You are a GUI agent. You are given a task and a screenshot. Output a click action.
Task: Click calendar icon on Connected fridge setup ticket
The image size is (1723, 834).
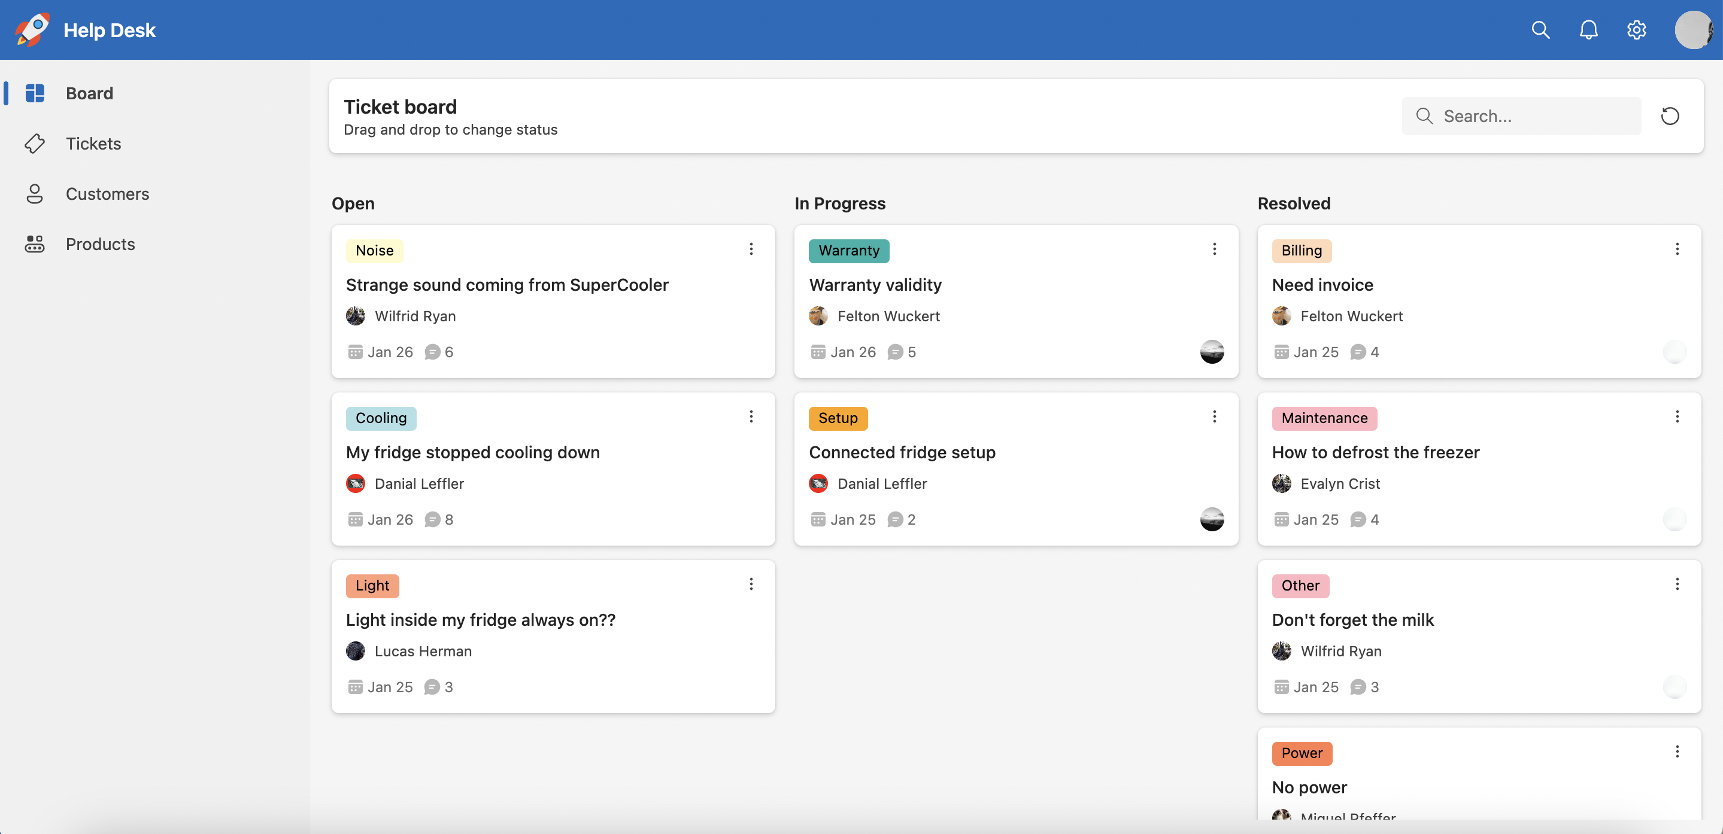click(x=818, y=520)
